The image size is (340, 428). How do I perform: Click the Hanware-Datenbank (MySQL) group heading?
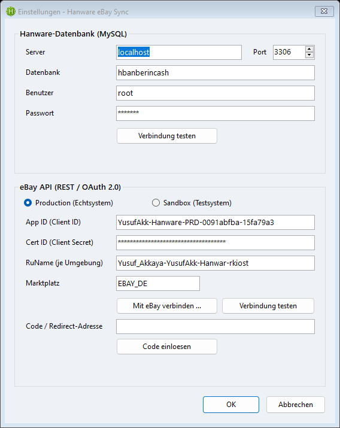(x=73, y=34)
